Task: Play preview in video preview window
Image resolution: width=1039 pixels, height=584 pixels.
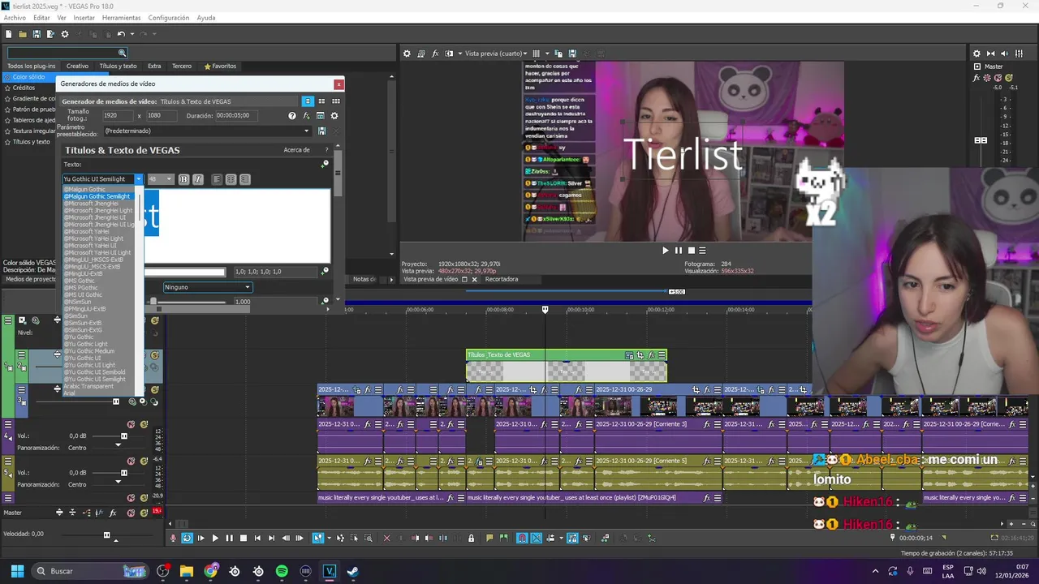Action: (x=665, y=251)
